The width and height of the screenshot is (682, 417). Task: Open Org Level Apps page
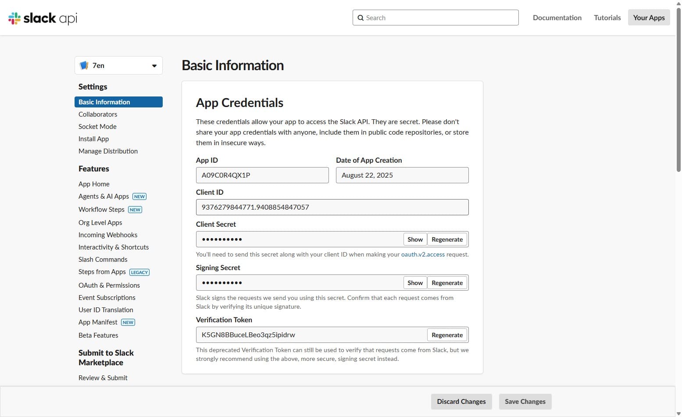[100, 222]
